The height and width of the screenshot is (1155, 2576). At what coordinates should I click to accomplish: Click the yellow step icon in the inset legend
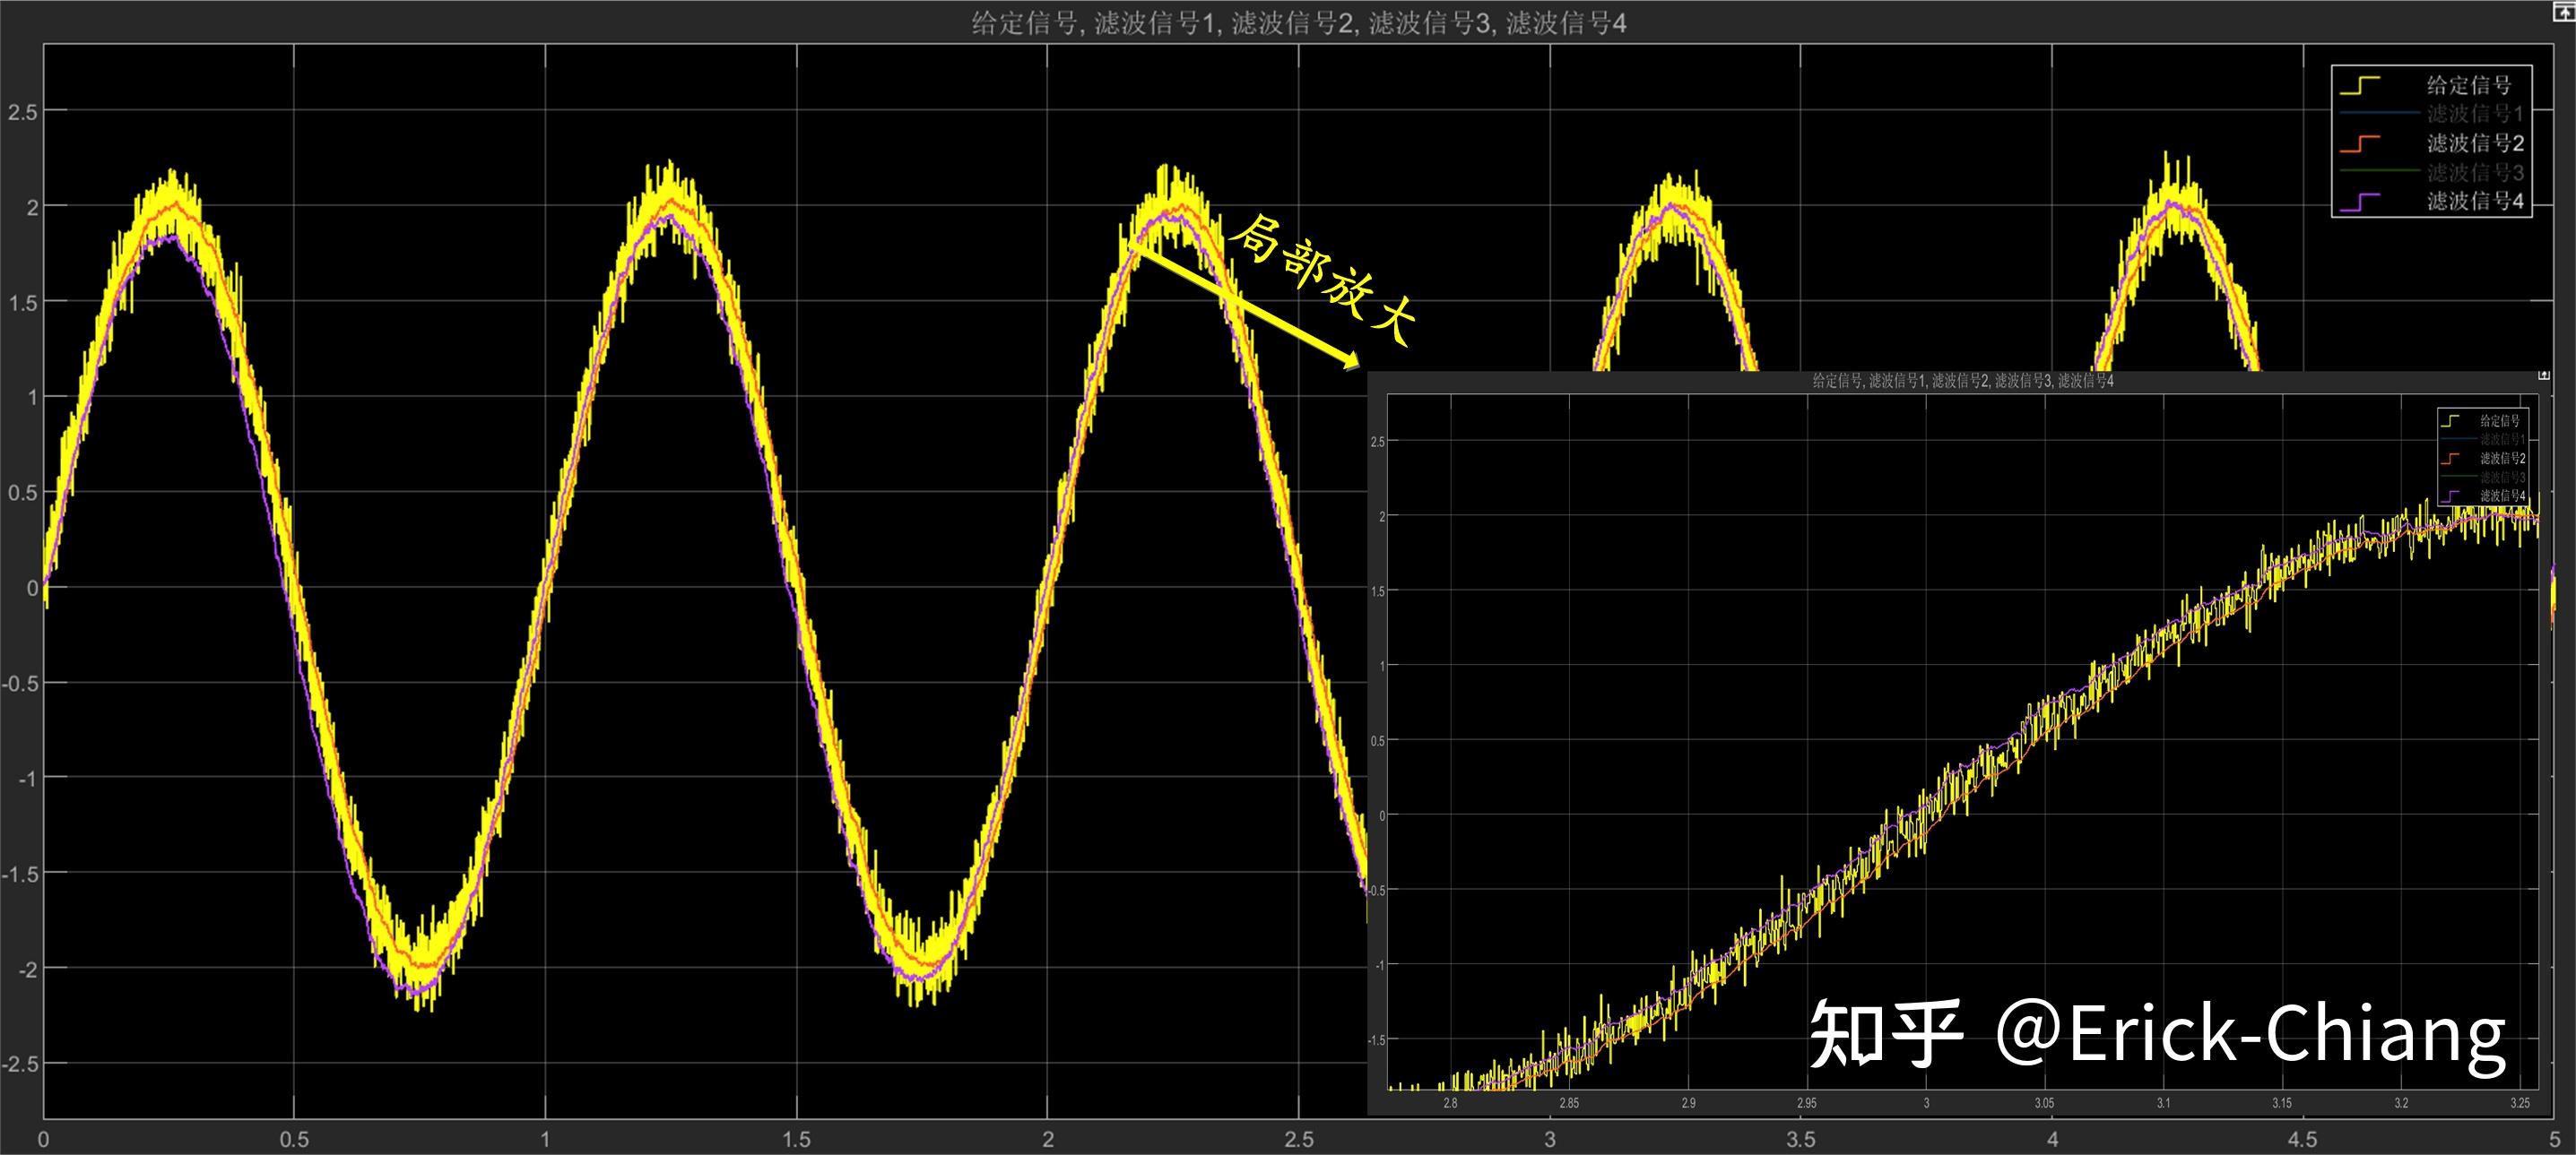[x=2450, y=420]
